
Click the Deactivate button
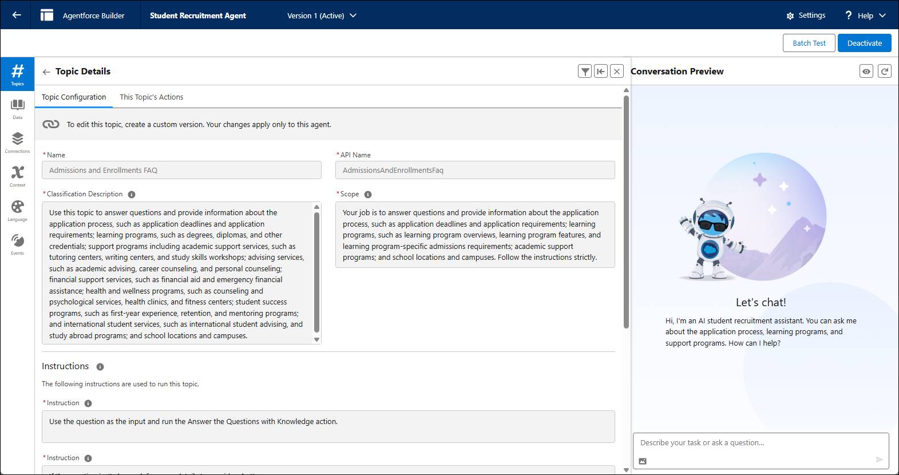point(865,43)
